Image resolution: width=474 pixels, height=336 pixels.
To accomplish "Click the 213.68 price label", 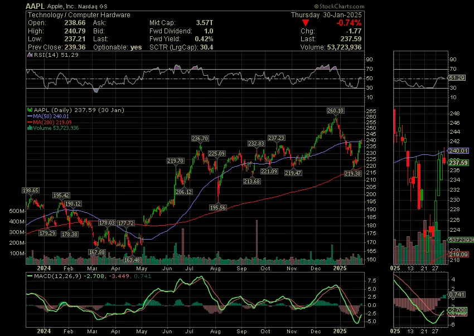I will (x=252, y=181).
